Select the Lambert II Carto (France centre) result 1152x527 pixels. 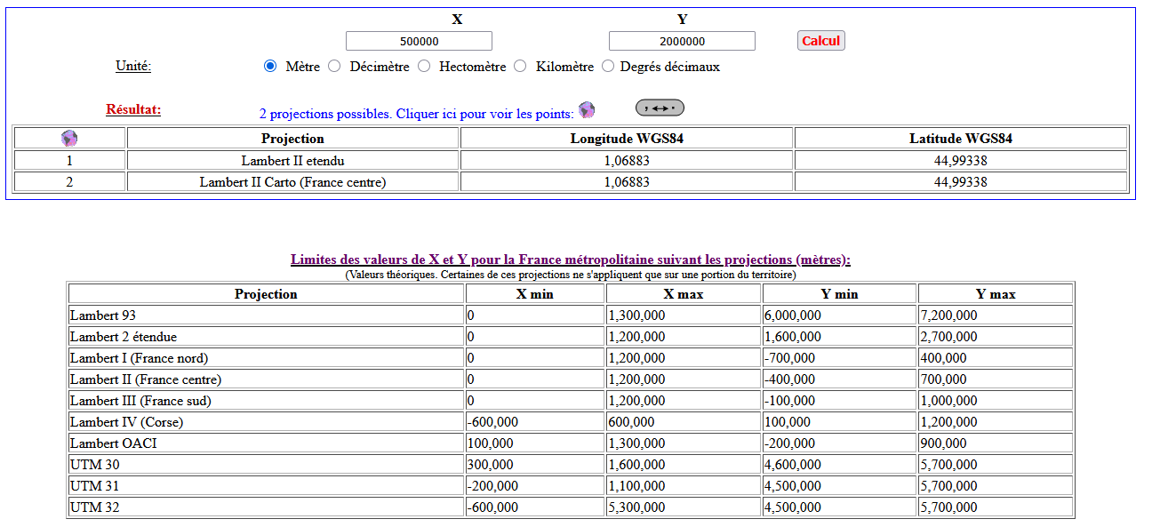(x=292, y=182)
